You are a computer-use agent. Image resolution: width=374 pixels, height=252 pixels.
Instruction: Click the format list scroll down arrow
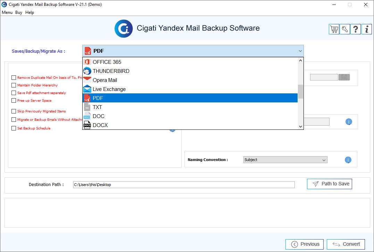300,127
